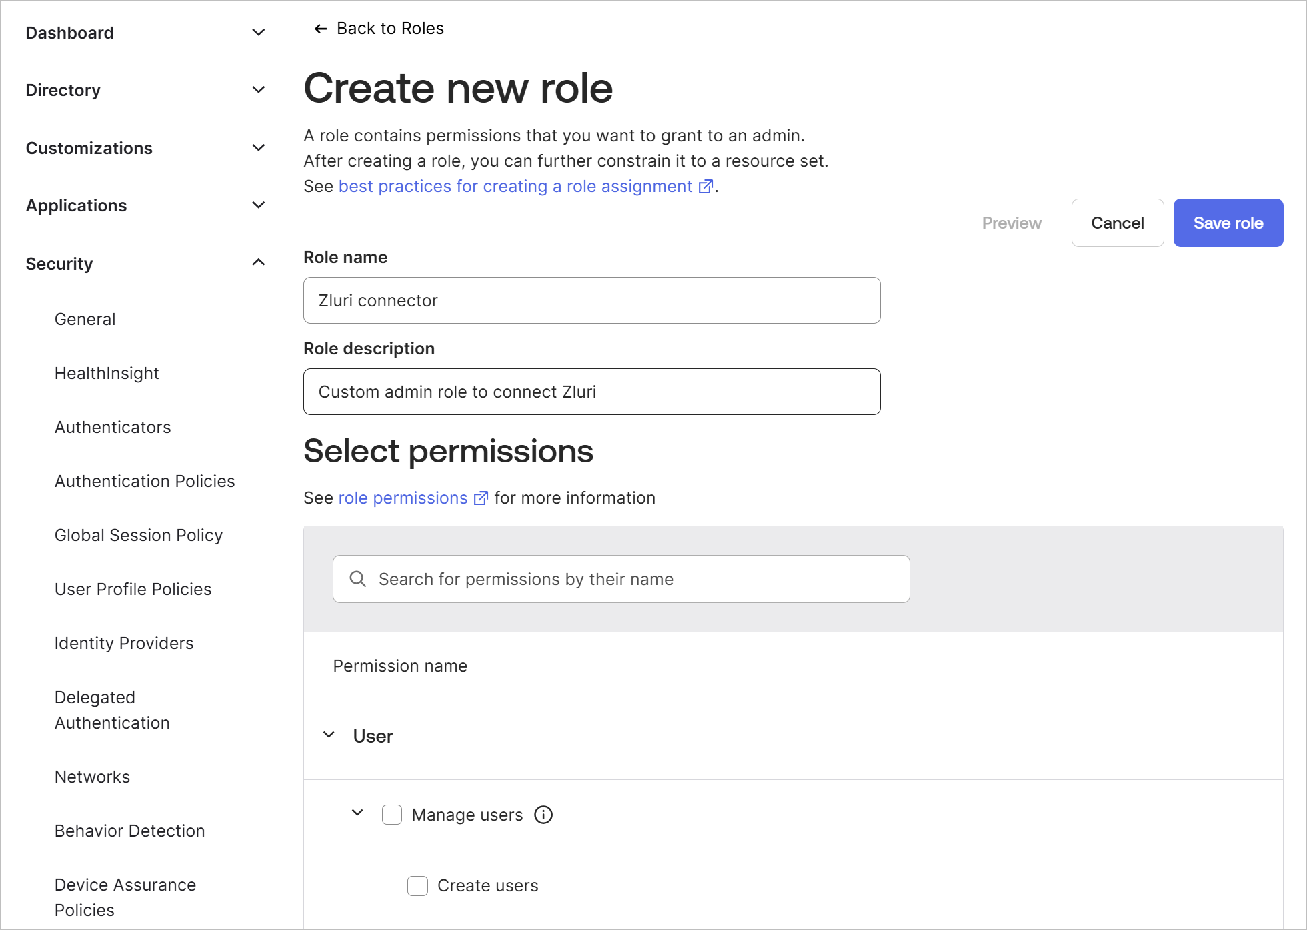Viewport: 1307px width, 930px height.
Task: Click the Save role button
Action: 1228,223
